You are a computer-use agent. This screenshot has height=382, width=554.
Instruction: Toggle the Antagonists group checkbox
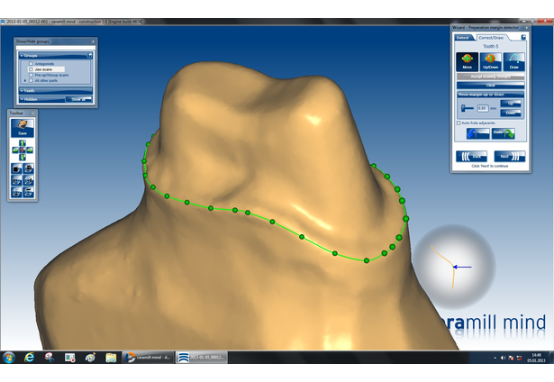tap(31, 64)
